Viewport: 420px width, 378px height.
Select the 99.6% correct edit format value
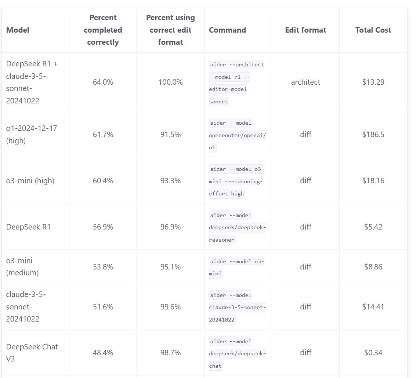170,307
